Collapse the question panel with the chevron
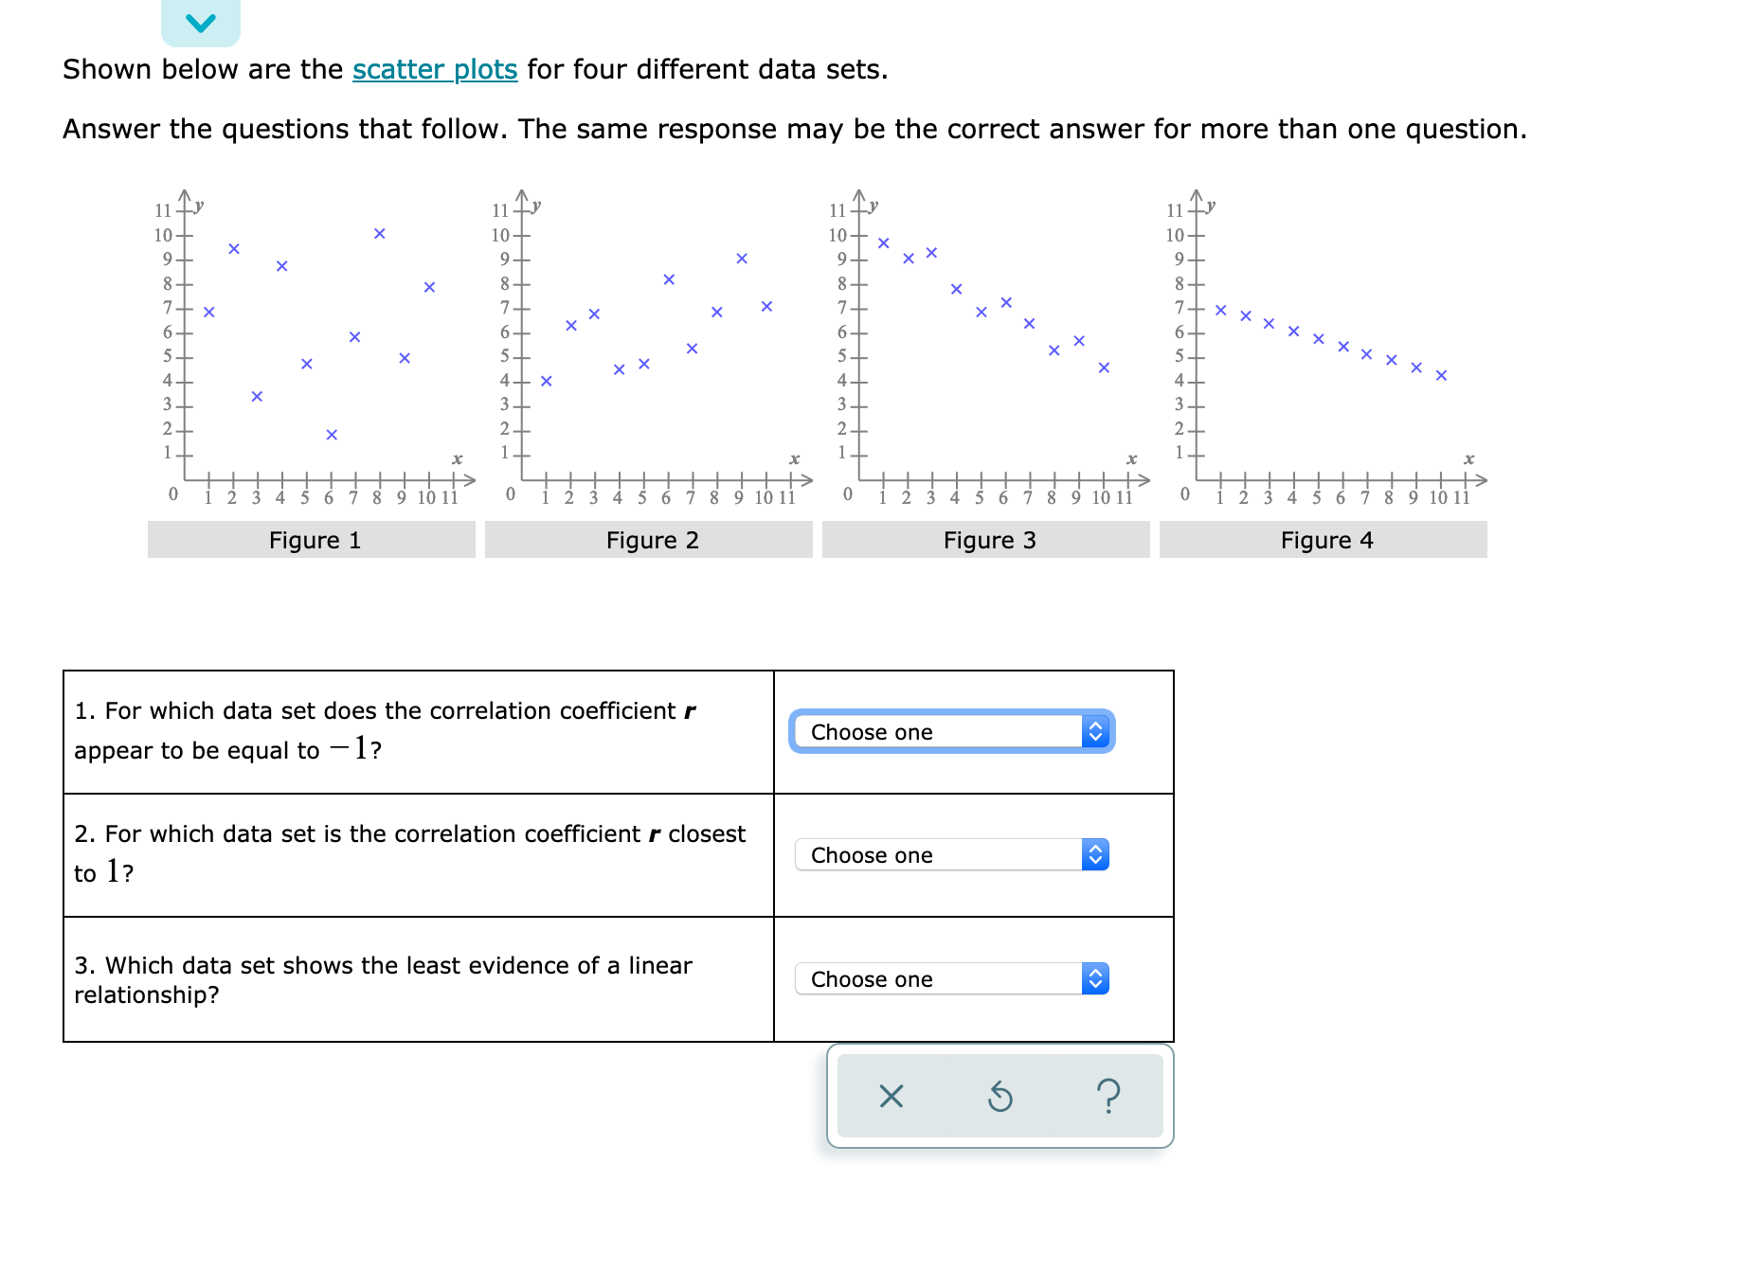 [x=201, y=21]
